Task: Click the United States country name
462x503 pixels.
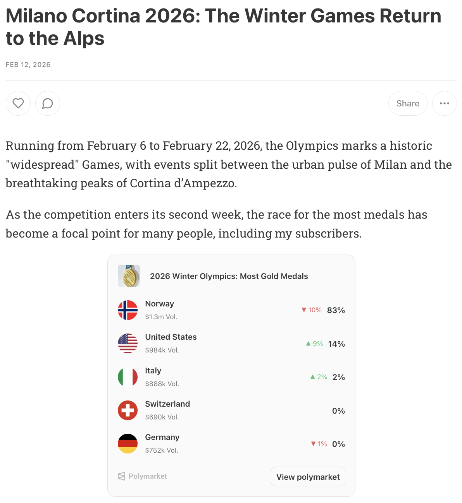Action: [171, 337]
